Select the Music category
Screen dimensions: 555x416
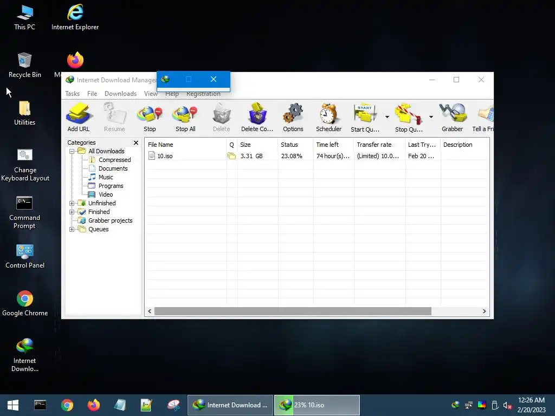106,177
